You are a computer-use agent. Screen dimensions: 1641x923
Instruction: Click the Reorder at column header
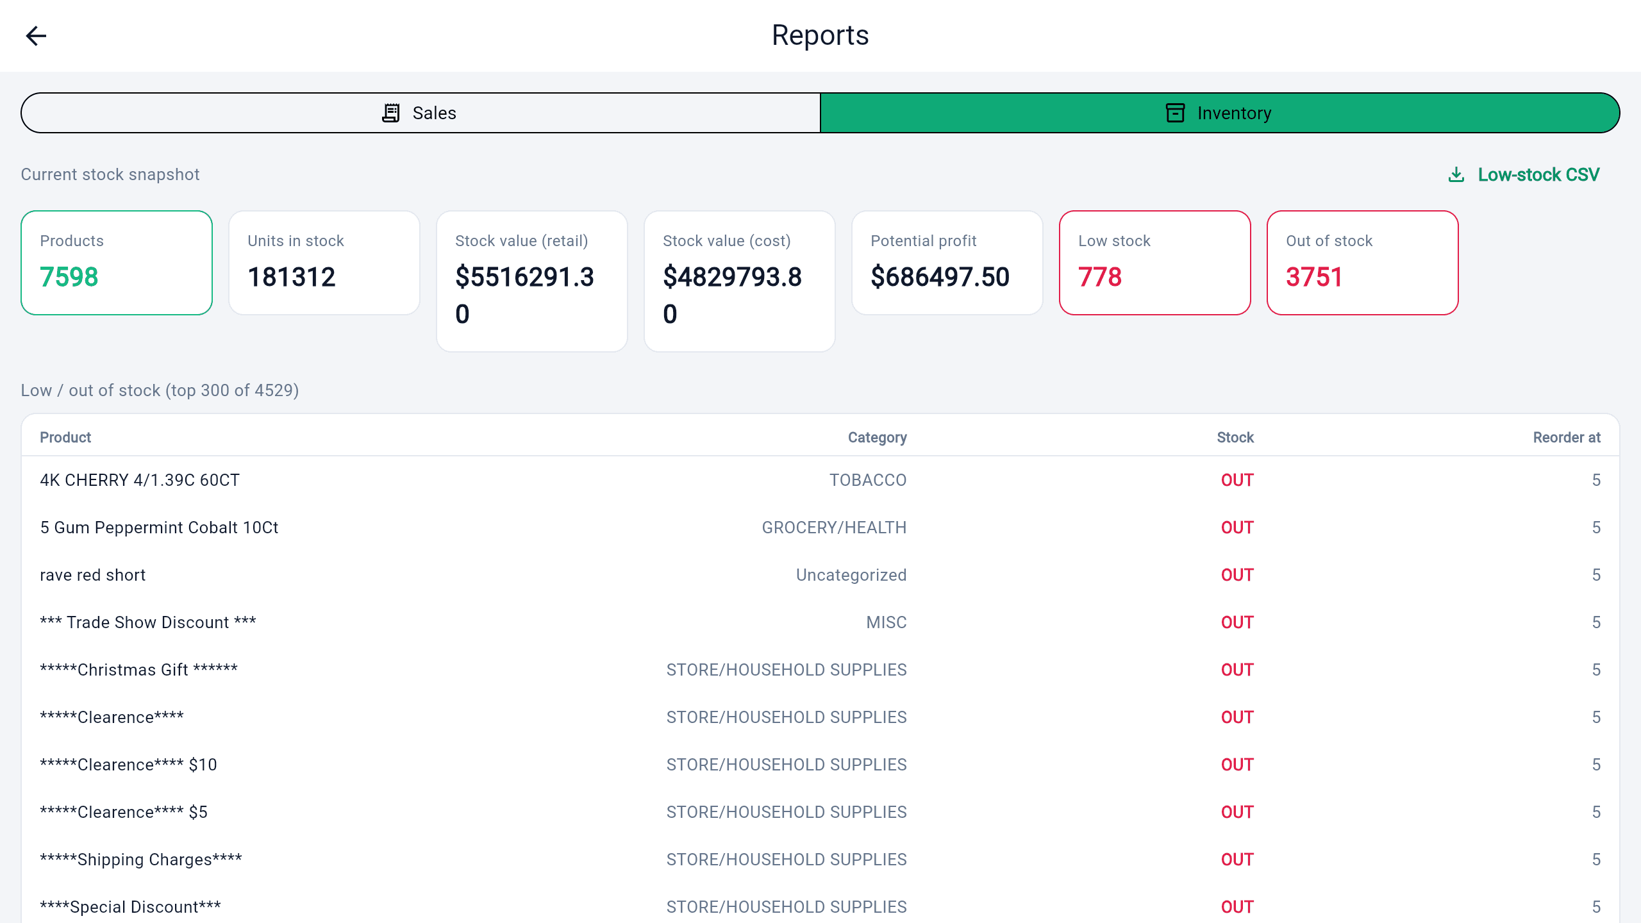1567,437
